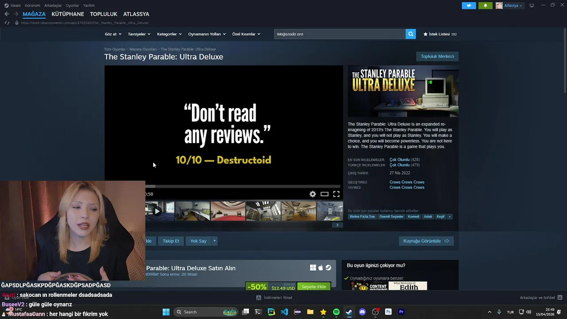Open the Steam menu
The image size is (567, 319).
tap(12, 5)
